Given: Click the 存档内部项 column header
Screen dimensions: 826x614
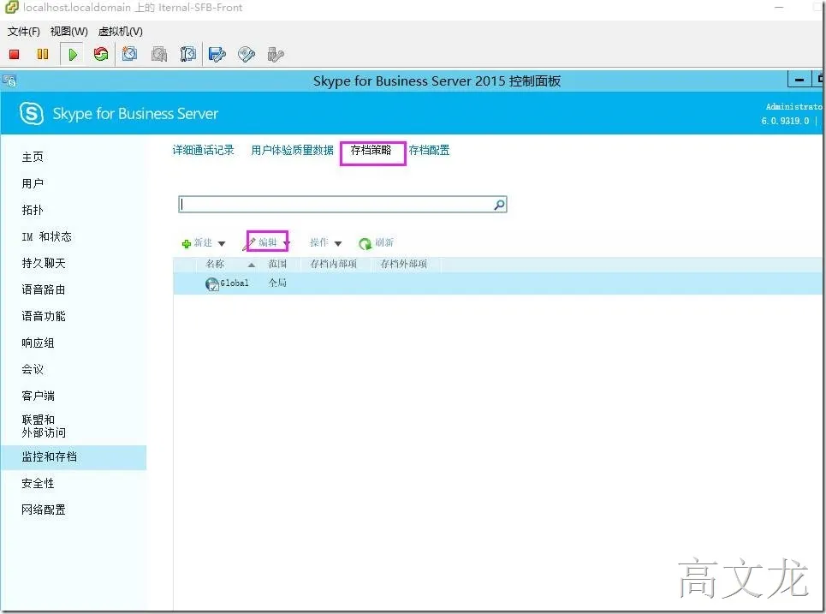Looking at the screenshot, I should [334, 264].
